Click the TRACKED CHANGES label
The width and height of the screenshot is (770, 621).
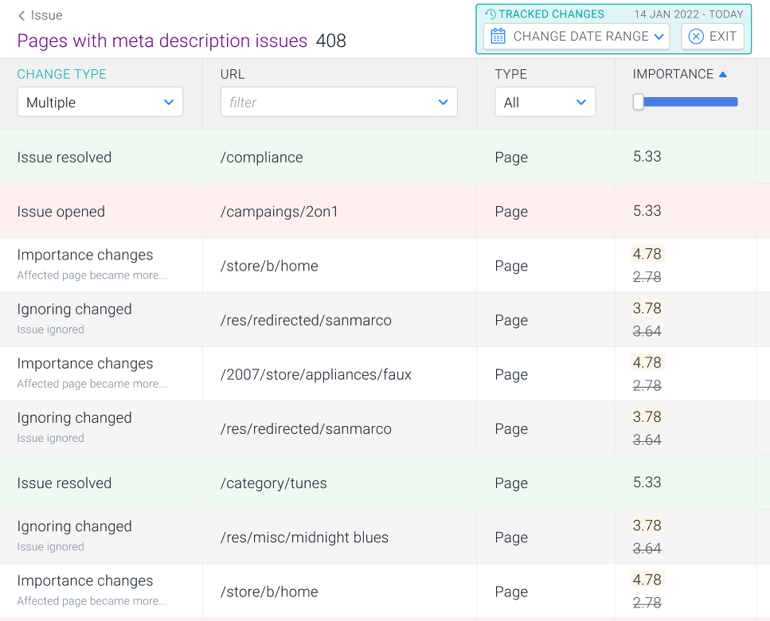[x=552, y=14]
